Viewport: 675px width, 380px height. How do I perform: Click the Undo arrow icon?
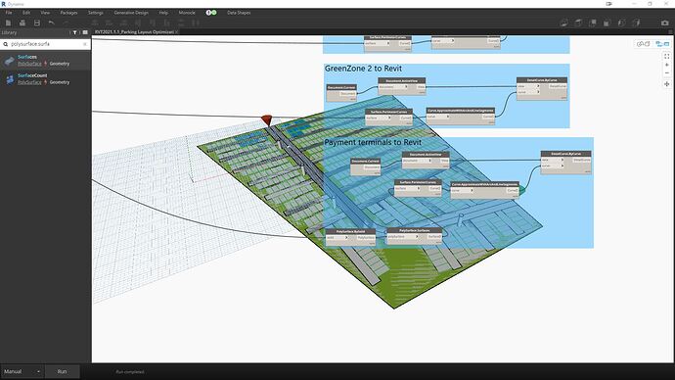coord(52,23)
